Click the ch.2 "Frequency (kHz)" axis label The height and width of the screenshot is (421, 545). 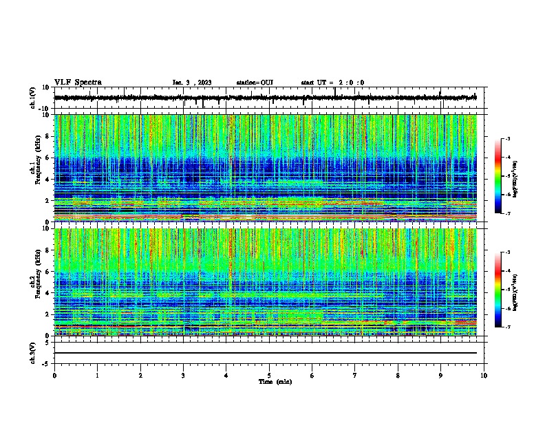click(x=38, y=274)
